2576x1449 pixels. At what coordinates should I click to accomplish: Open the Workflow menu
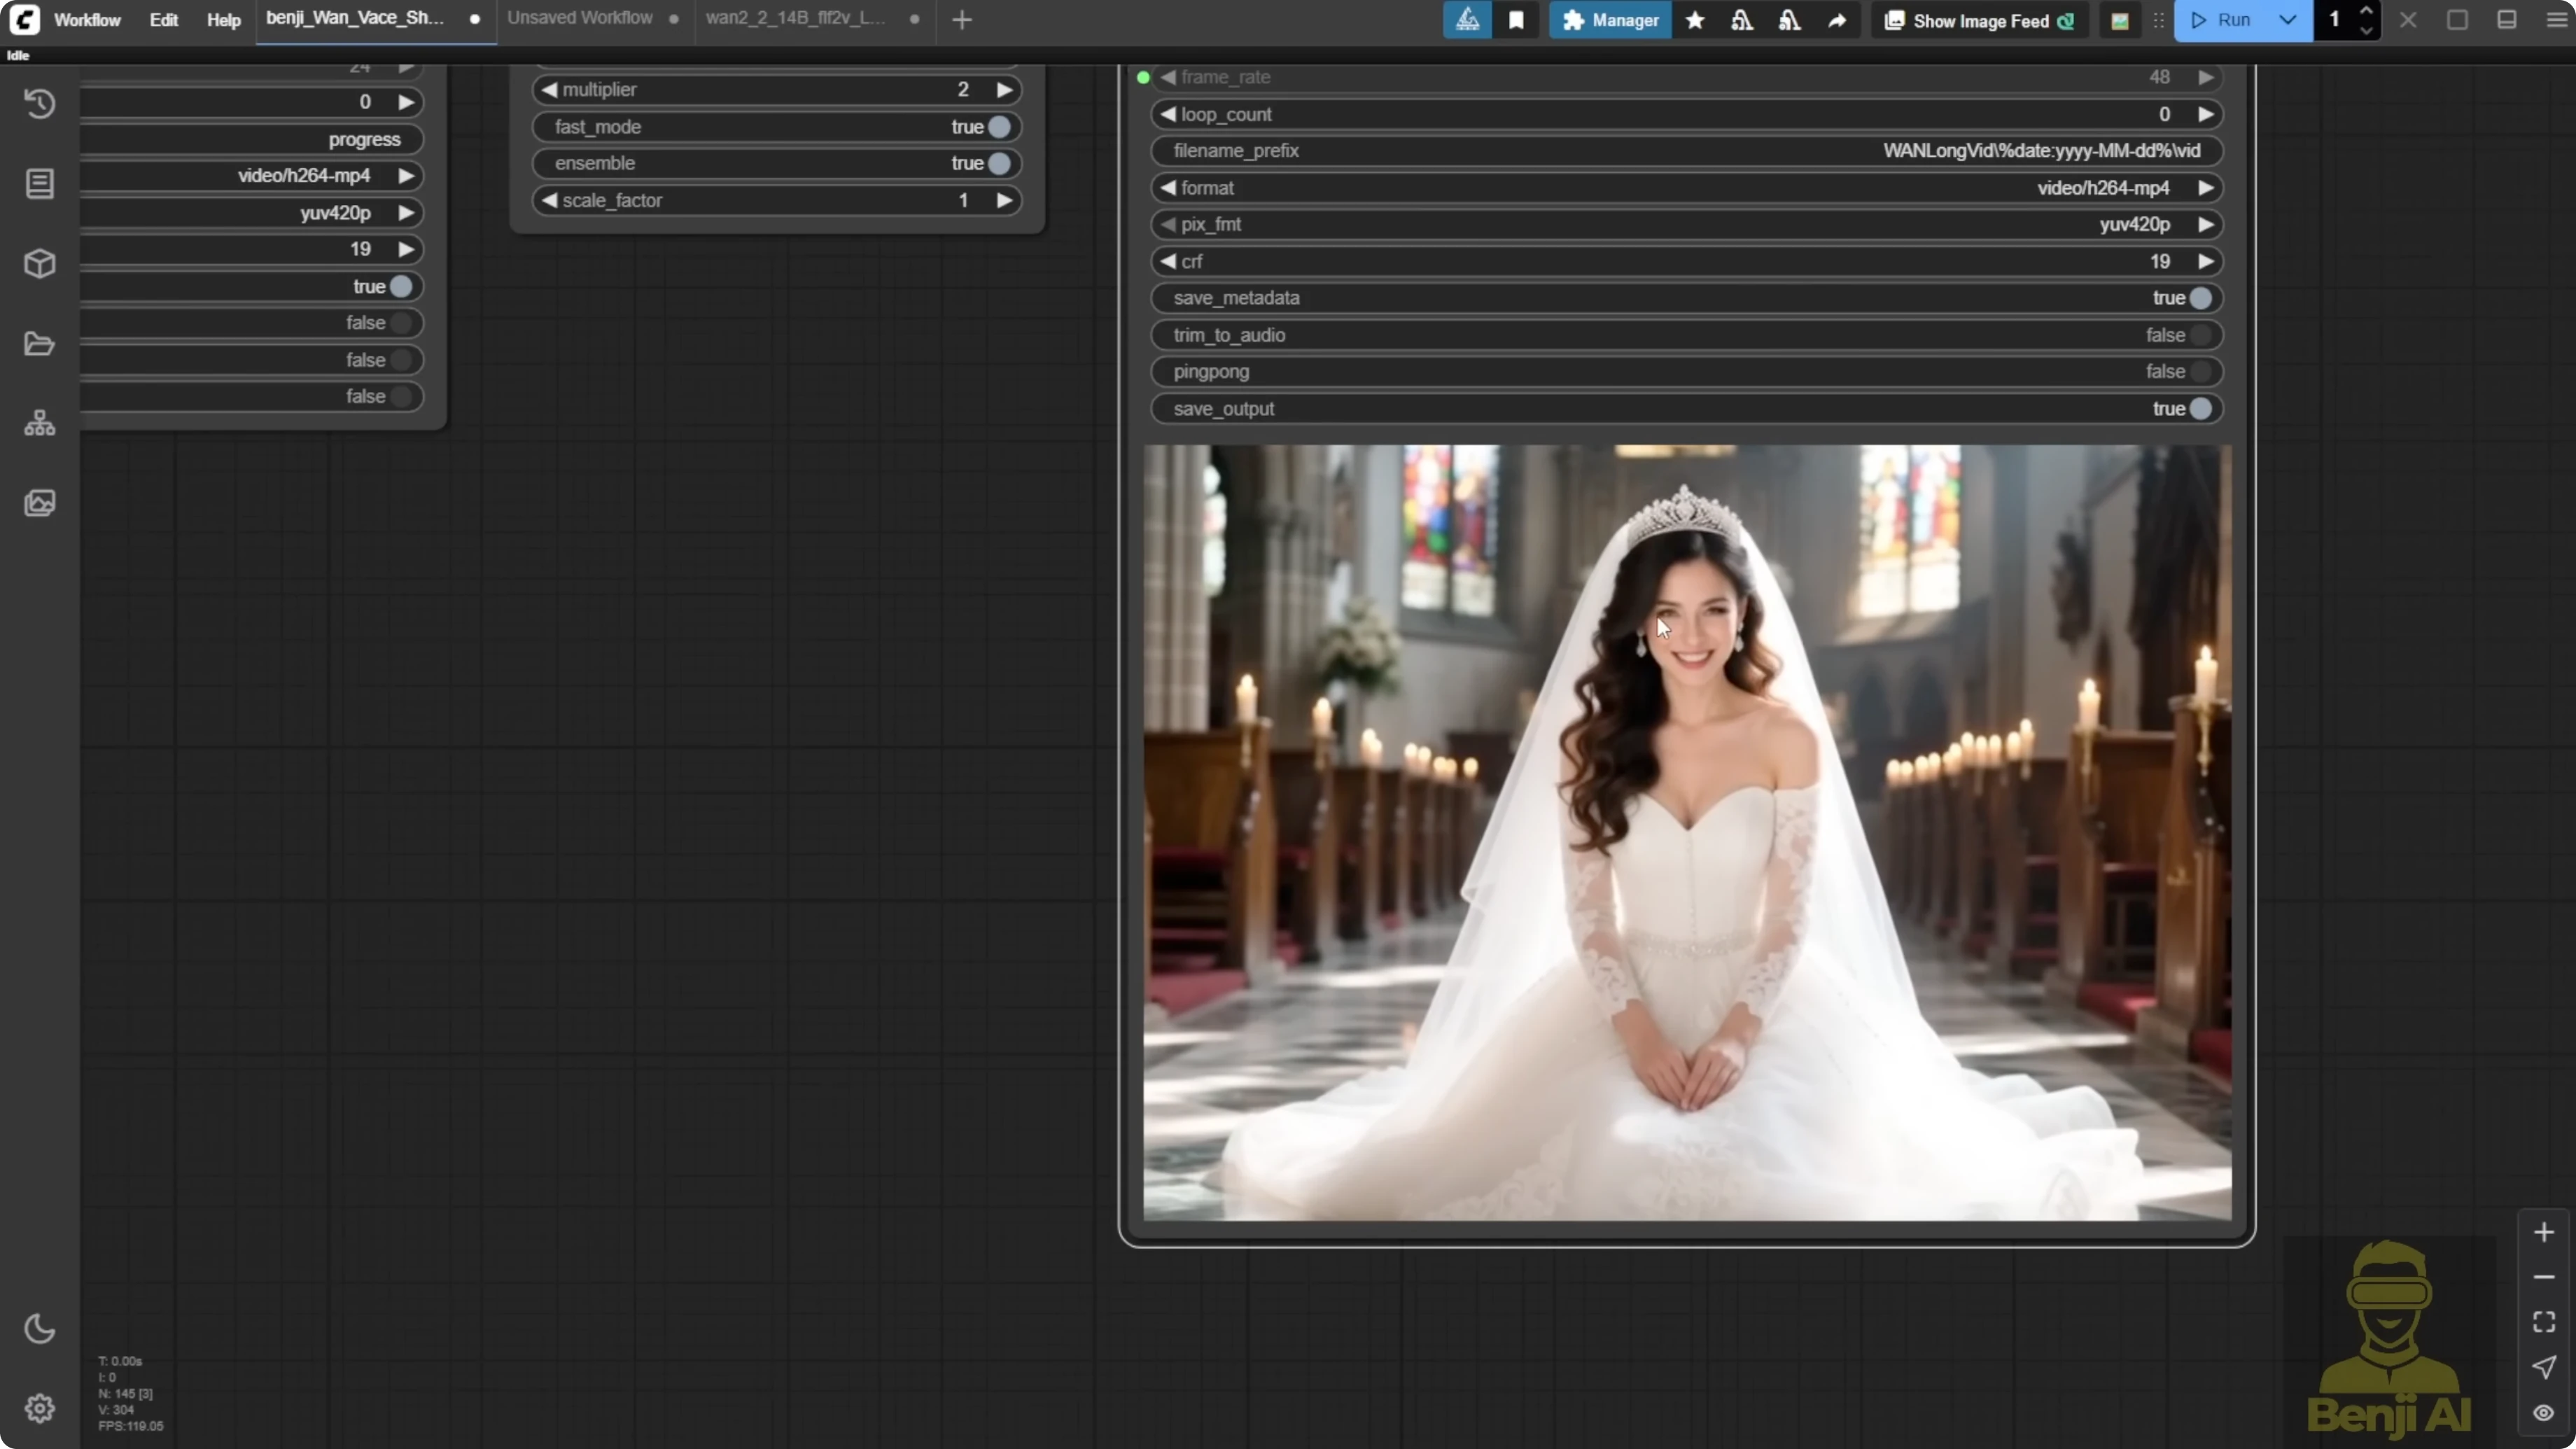pos(86,19)
